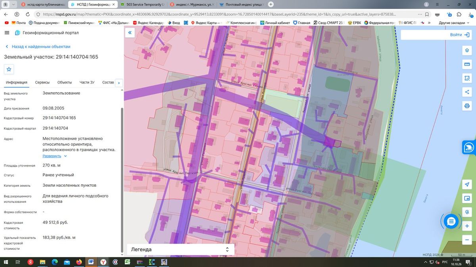476x267 pixels.
Task: Open the Другие закладки bookmarks folder
Action: click(x=454, y=23)
